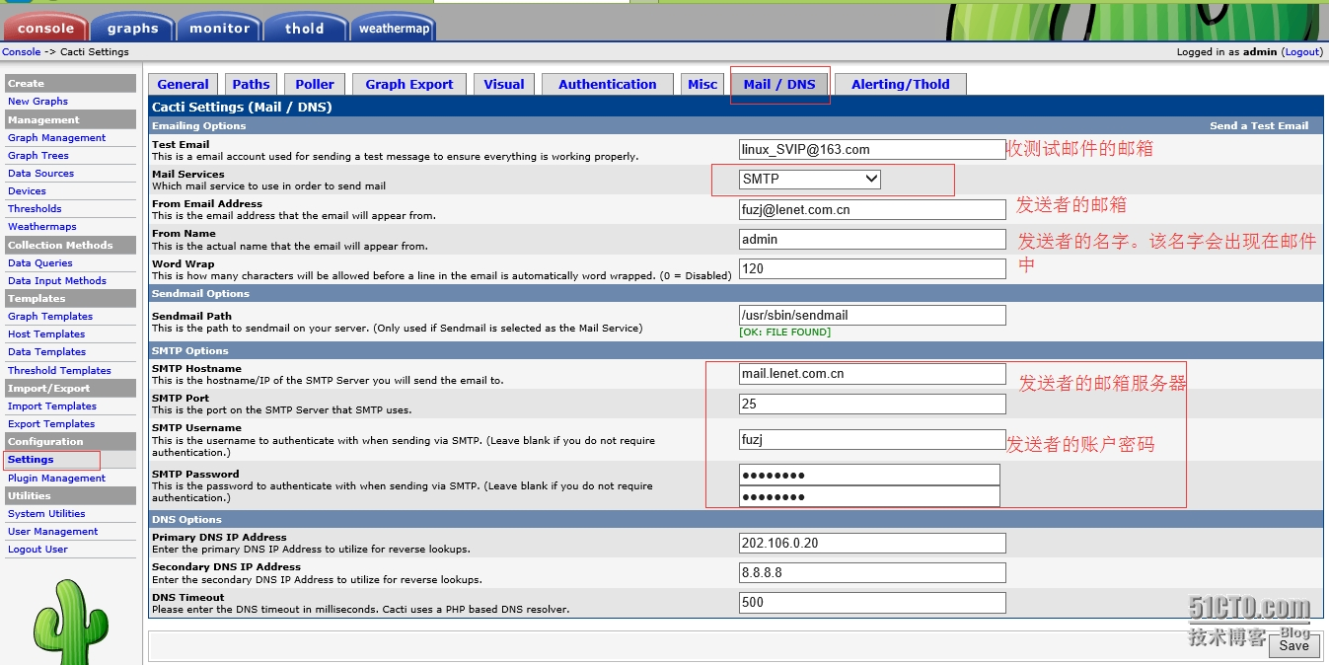This screenshot has height=665, width=1329.
Task: Focus the DNS Timeout field
Action: pyautogui.click(x=872, y=602)
